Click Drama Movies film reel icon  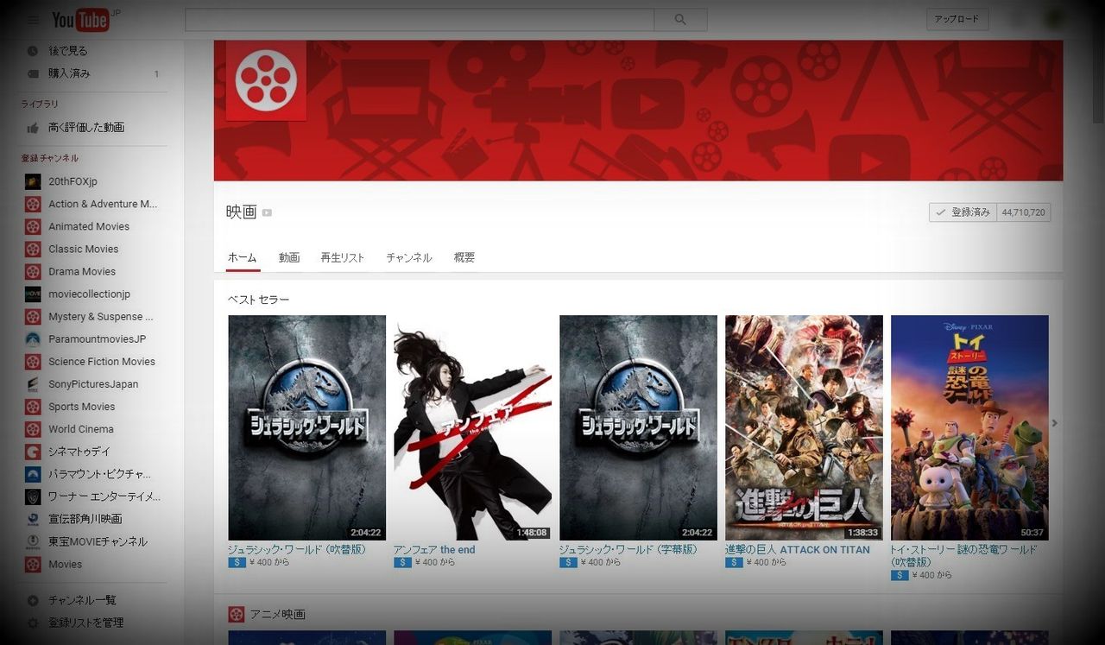click(x=33, y=271)
